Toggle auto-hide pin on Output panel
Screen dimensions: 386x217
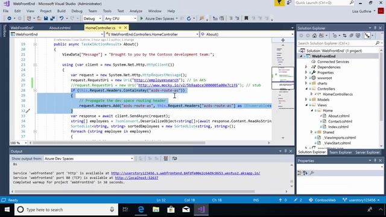pos(285,151)
